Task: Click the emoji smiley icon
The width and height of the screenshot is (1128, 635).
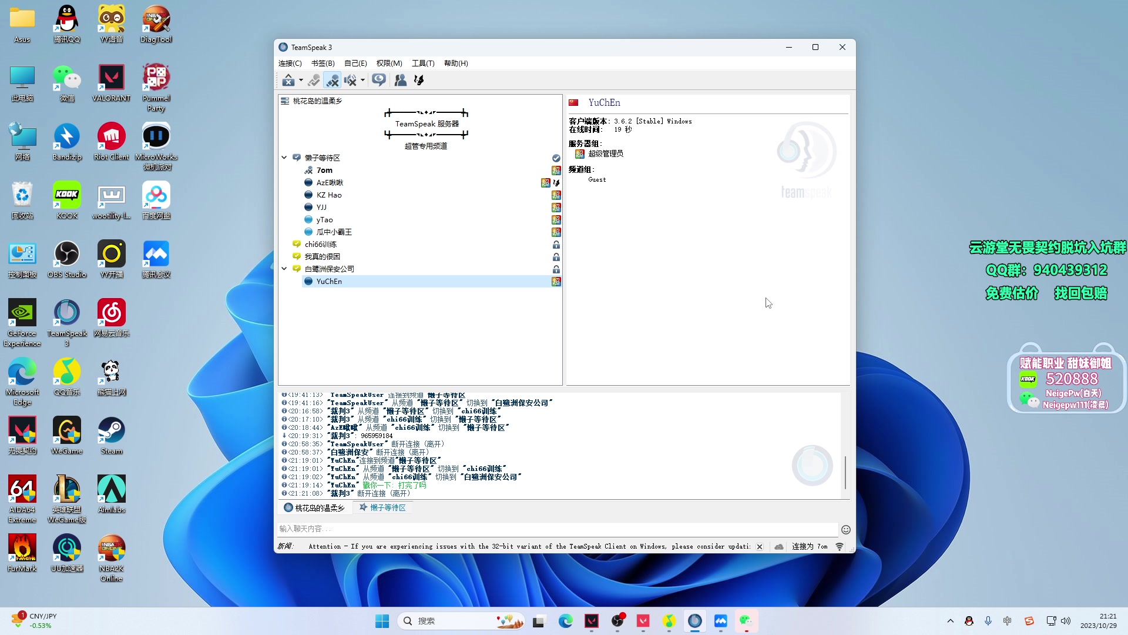Action: coord(846,530)
